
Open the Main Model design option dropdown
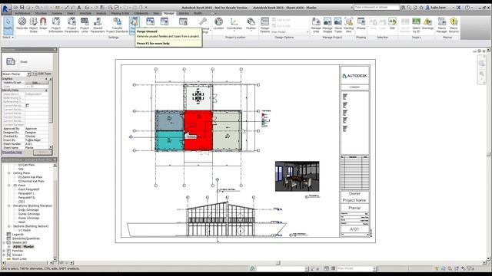(290, 31)
